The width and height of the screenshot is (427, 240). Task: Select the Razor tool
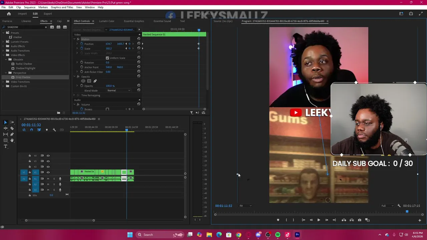[x=12, y=128]
